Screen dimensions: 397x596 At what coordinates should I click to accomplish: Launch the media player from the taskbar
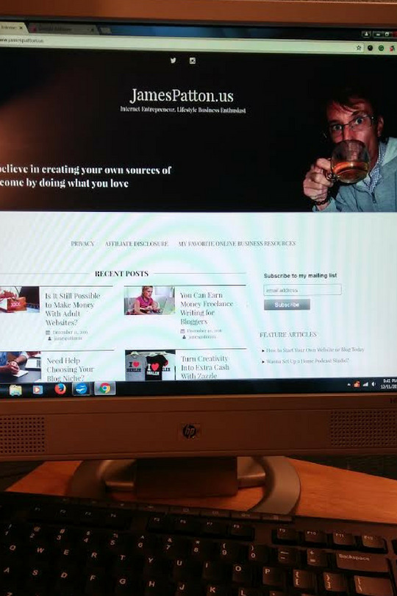tap(37, 389)
